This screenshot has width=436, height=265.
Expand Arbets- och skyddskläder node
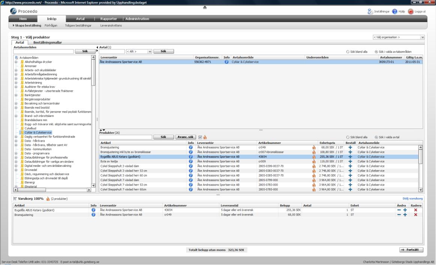point(16,70)
